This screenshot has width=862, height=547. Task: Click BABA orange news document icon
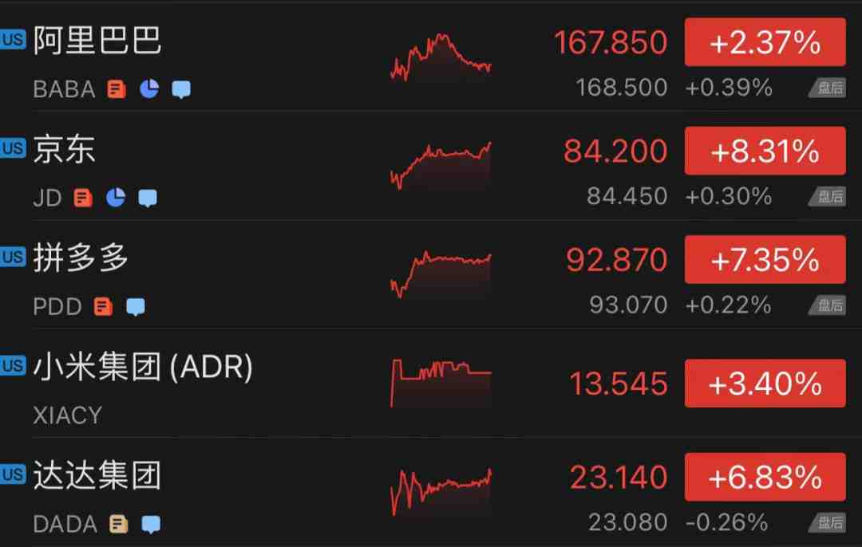(x=117, y=89)
